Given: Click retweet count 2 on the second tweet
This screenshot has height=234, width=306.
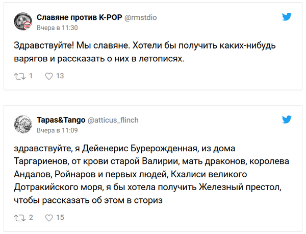Looking at the screenshot, I should pos(31,217).
